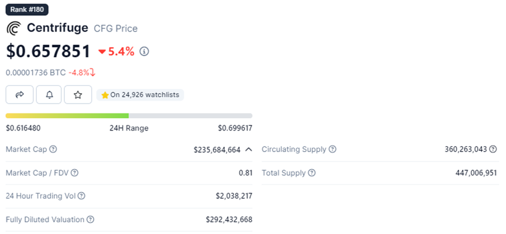This screenshot has height=234, width=506.
Task: Set a price alert with the bell icon
Action: click(49, 95)
